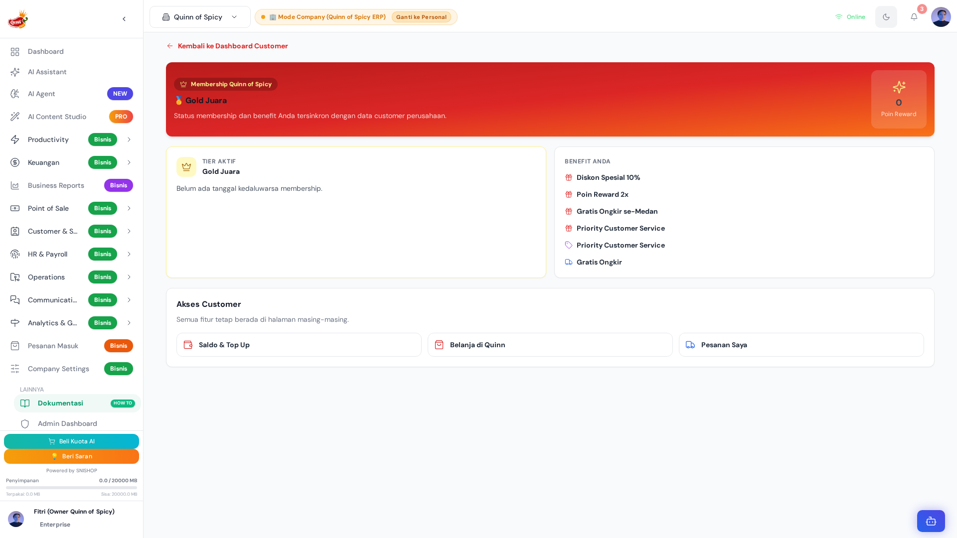Open notifications bell icon

coord(914,17)
